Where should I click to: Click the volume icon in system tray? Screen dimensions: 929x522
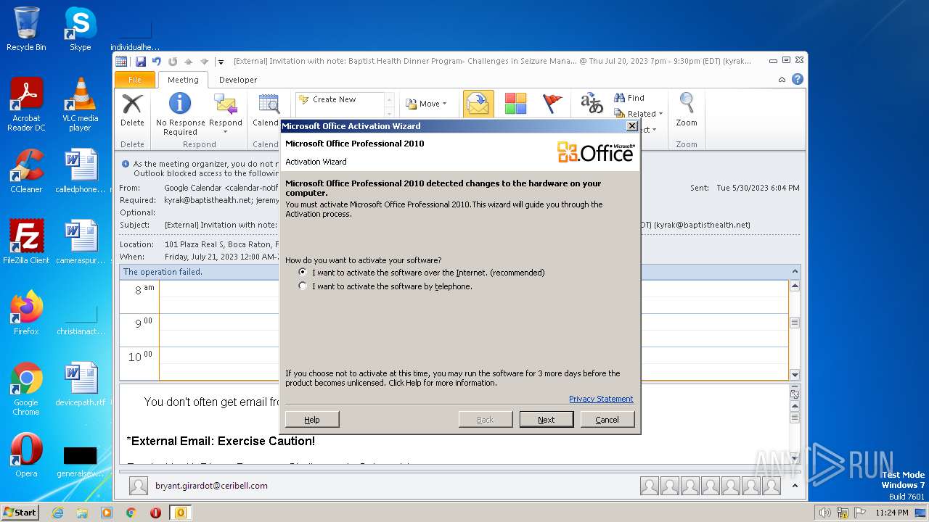click(x=825, y=513)
